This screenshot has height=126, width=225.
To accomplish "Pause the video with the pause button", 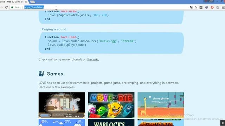I will click(223, 123).
